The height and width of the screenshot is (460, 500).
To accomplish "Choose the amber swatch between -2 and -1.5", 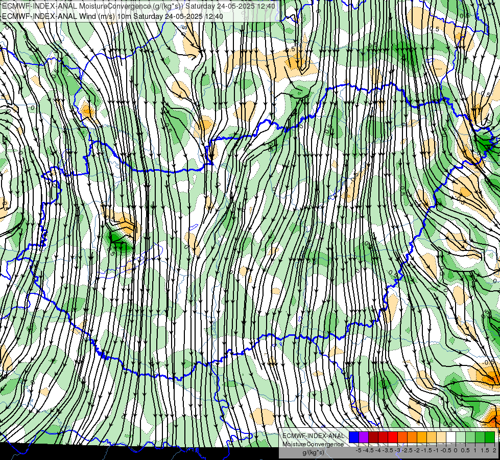I will 422,438.
